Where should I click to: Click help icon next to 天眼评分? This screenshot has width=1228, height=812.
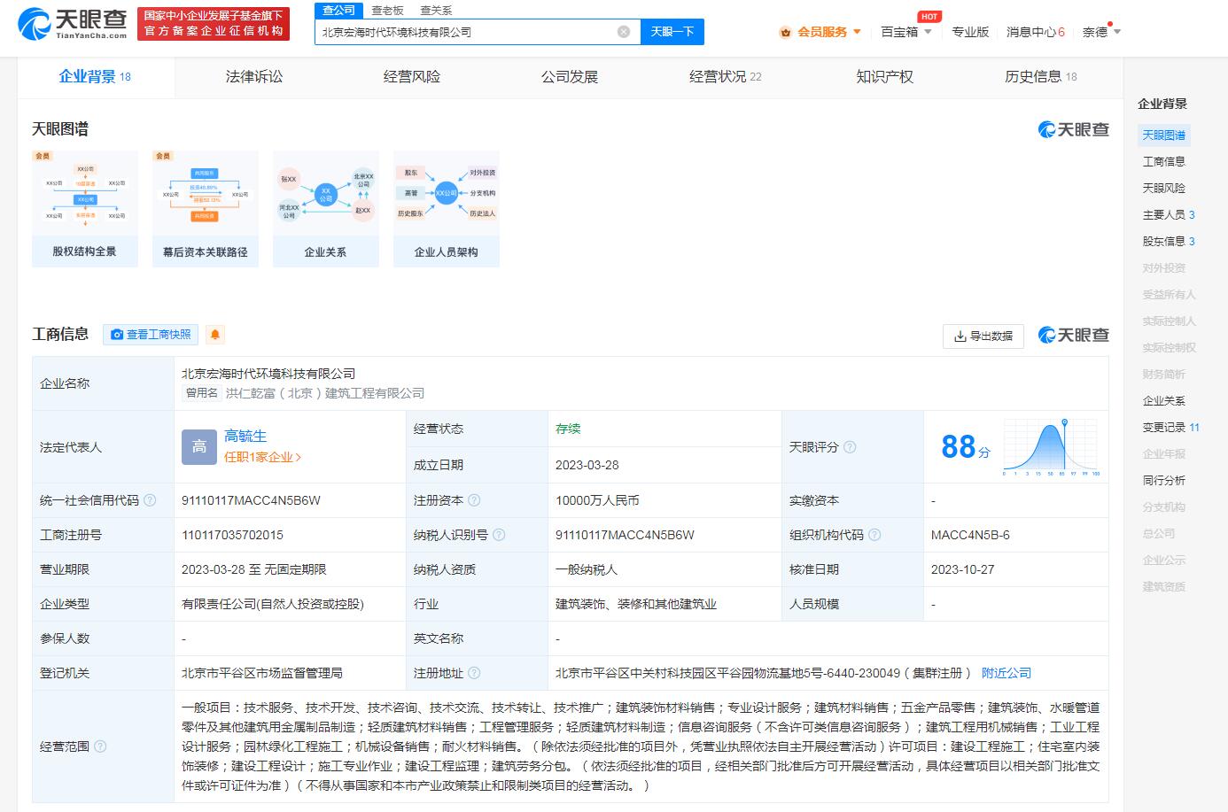tap(850, 447)
